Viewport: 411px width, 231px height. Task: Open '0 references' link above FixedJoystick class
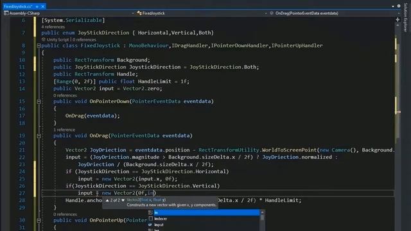coord(84,40)
